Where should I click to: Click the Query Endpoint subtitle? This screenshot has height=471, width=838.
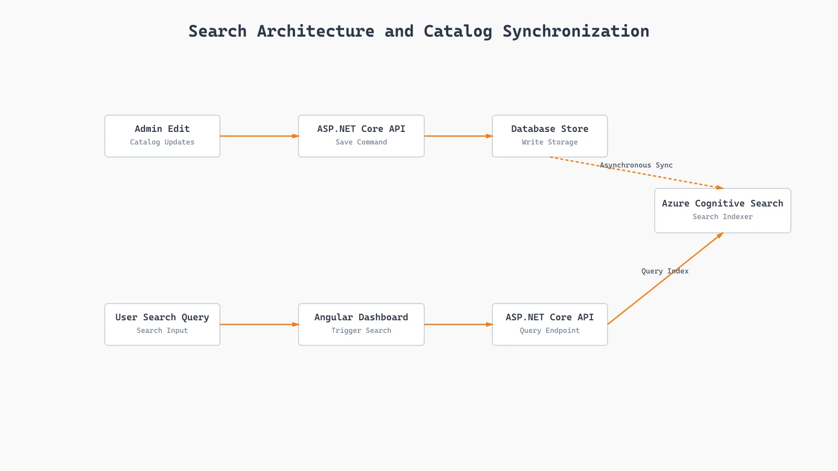coord(550,331)
